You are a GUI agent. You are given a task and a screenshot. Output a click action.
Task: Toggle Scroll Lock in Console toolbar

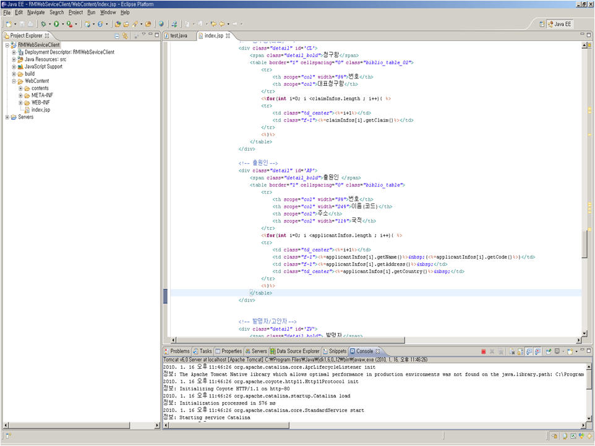click(x=521, y=351)
